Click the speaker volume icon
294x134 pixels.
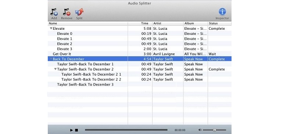coord(200,130)
